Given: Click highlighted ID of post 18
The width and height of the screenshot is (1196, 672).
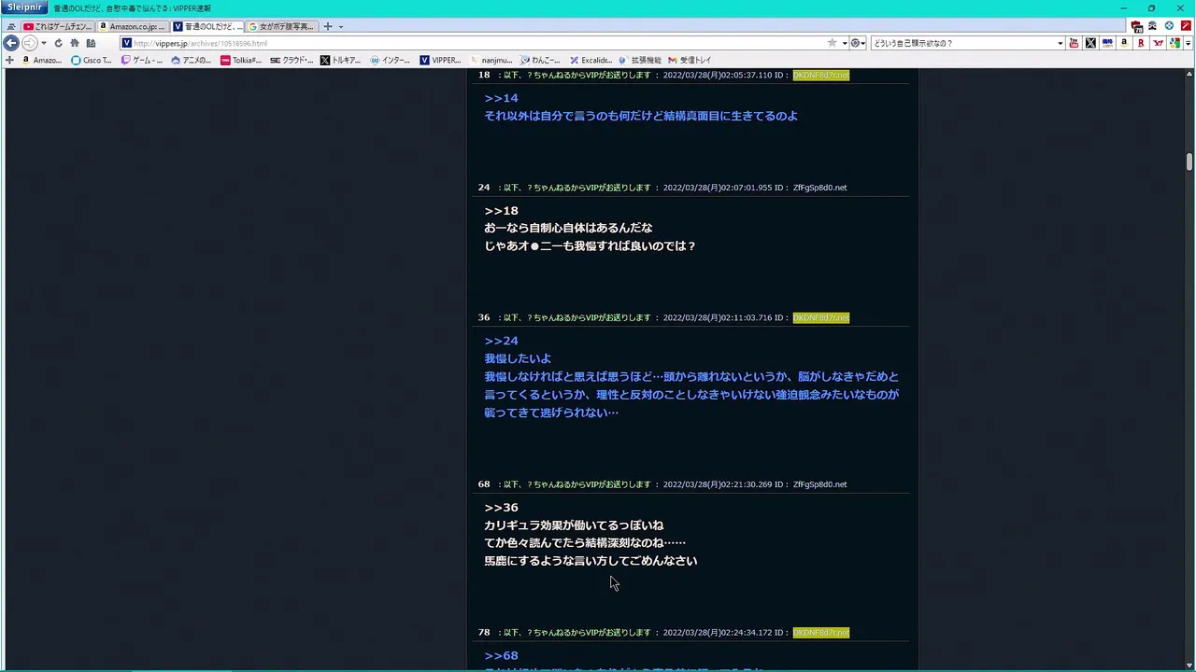Looking at the screenshot, I should (x=820, y=75).
